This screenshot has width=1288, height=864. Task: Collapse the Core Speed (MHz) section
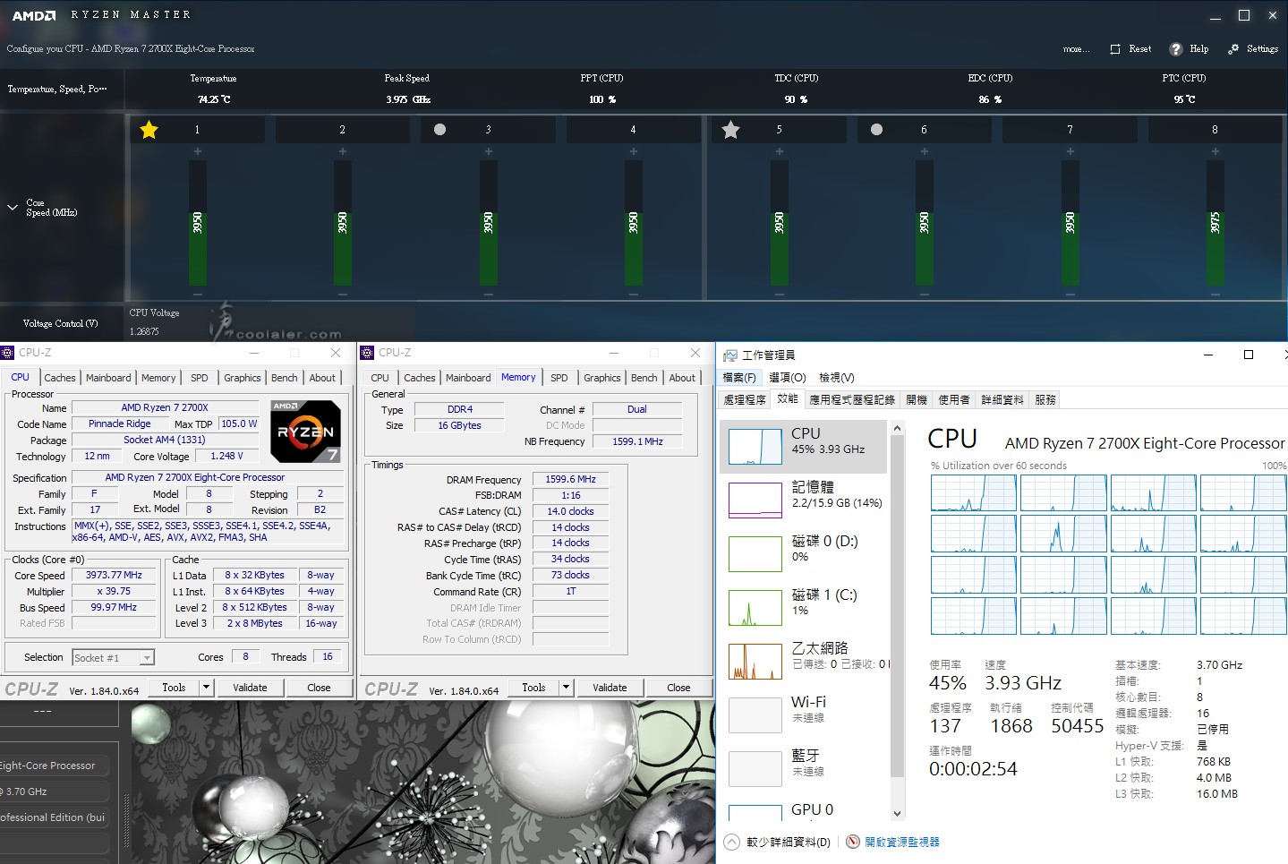[13, 208]
